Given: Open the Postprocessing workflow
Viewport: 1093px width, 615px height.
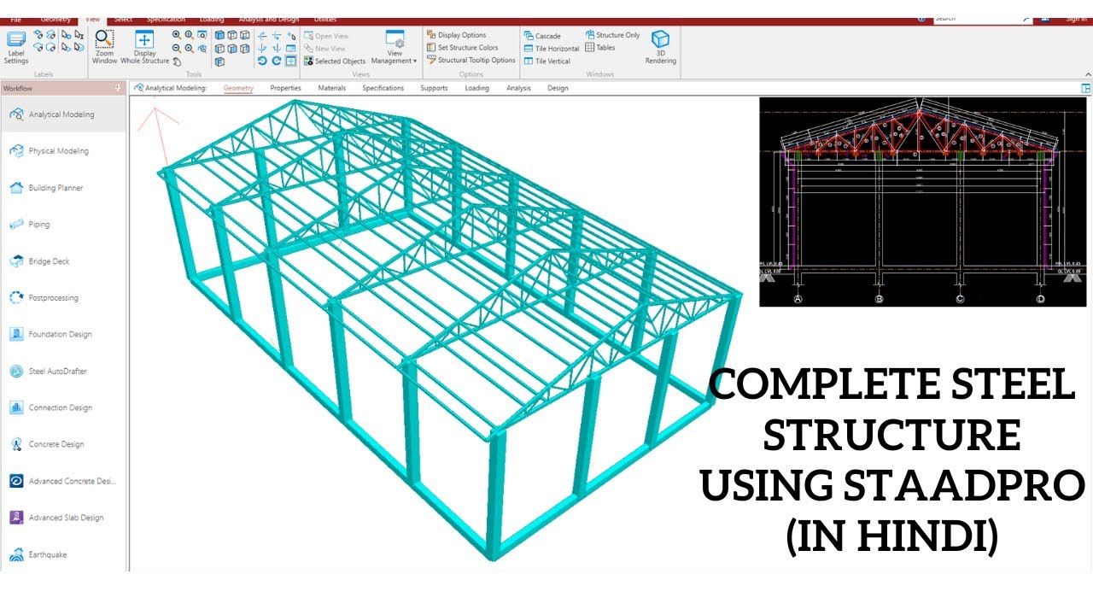Looking at the screenshot, I should coord(63,298).
